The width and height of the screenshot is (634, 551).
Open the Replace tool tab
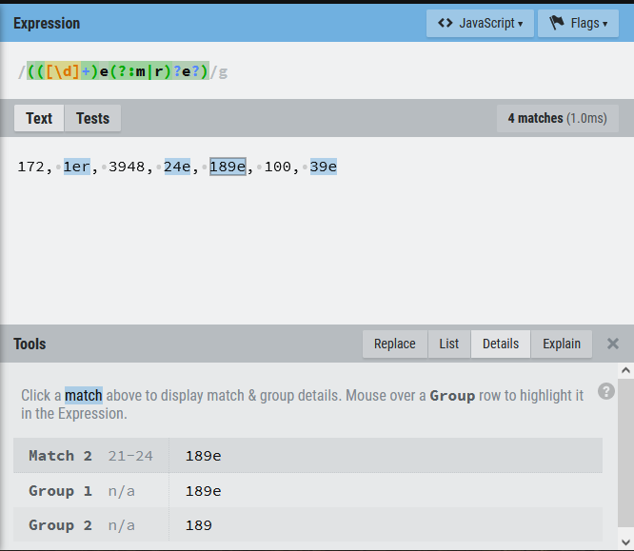[395, 344]
